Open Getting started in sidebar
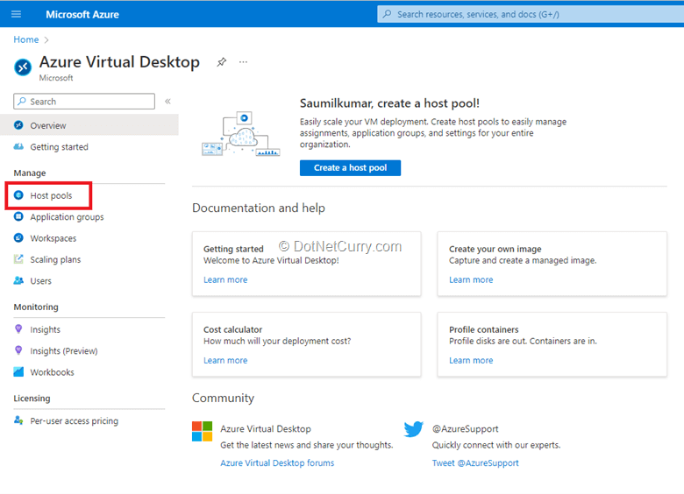The height and width of the screenshot is (494, 684). click(89, 147)
